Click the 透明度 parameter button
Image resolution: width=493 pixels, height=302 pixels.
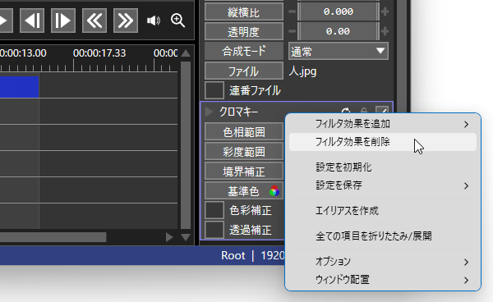[244, 31]
